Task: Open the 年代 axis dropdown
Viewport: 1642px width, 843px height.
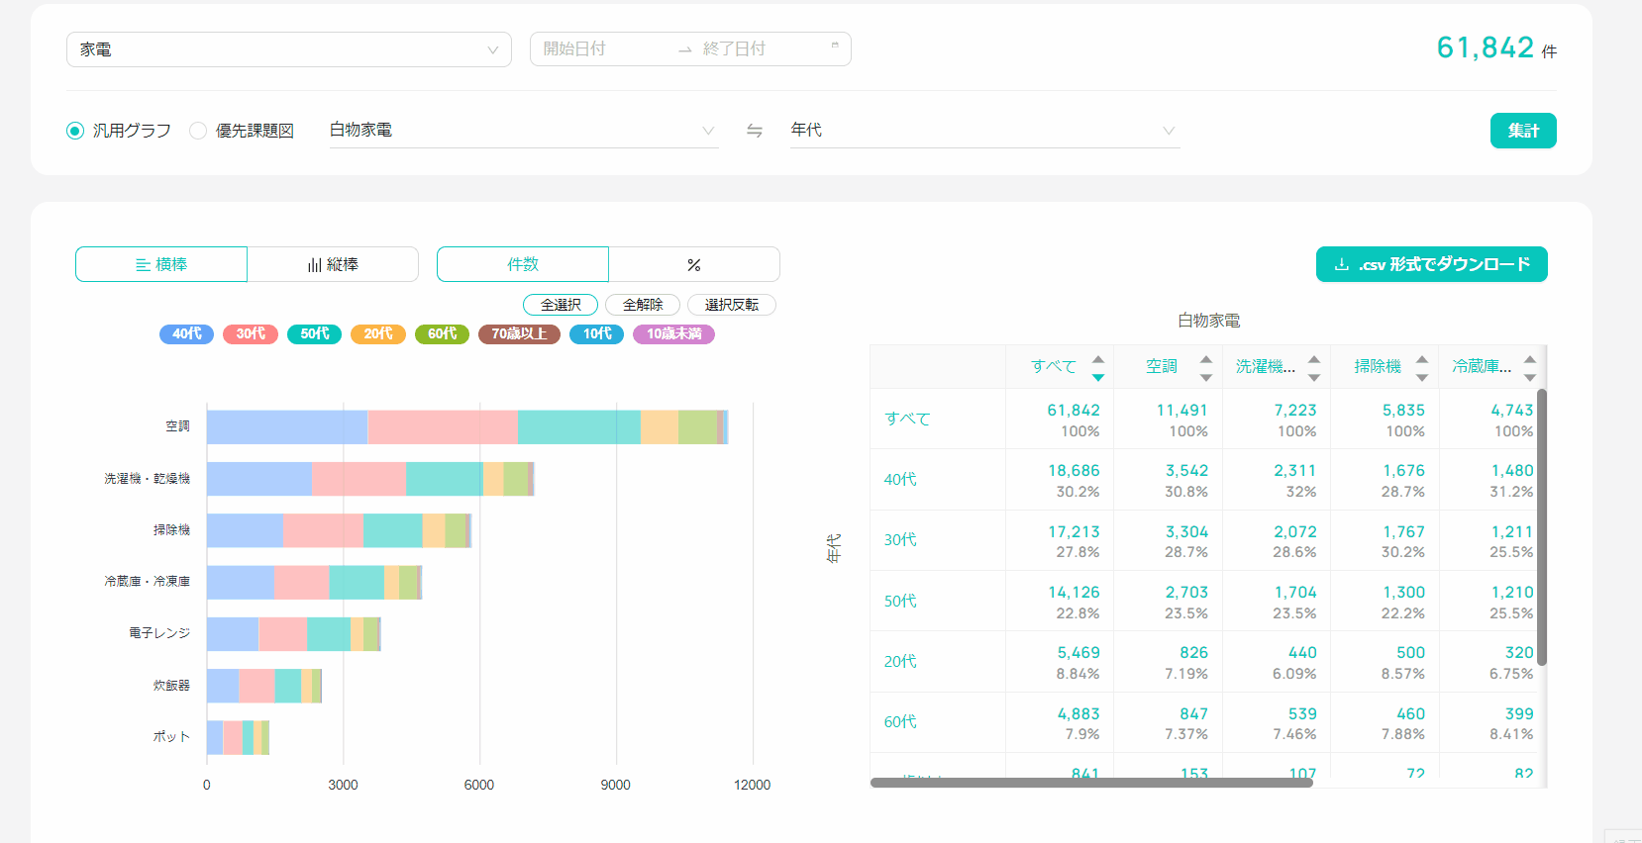Action: (983, 131)
